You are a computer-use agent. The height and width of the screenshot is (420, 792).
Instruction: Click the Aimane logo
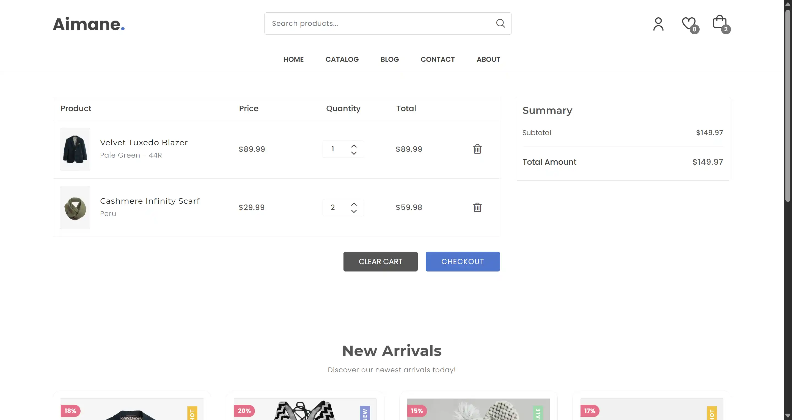click(x=89, y=24)
